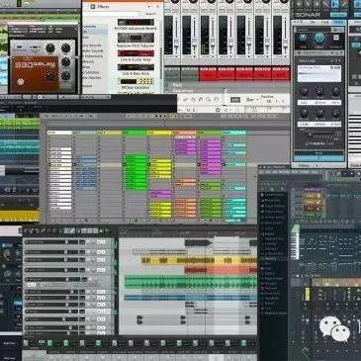Toggle the last red record-armed mixer channel
Viewport: 361px width, 361px height.
[x=281, y=73]
